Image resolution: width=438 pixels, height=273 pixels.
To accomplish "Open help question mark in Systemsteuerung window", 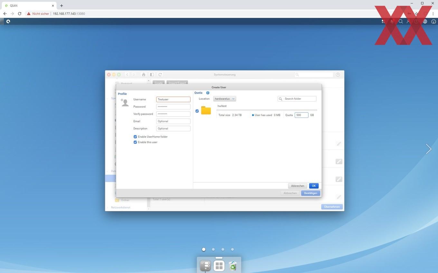I will pyautogui.click(x=338, y=75).
